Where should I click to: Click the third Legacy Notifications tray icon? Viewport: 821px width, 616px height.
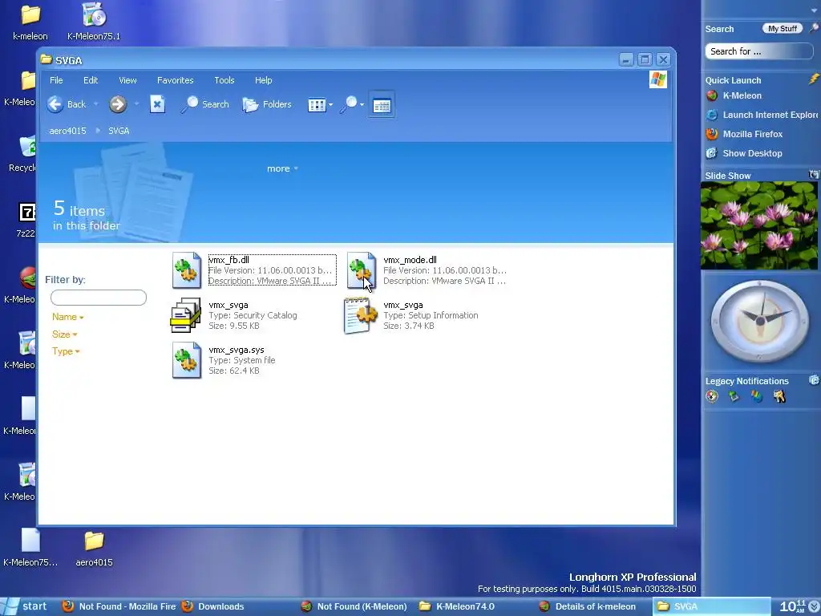(x=757, y=396)
